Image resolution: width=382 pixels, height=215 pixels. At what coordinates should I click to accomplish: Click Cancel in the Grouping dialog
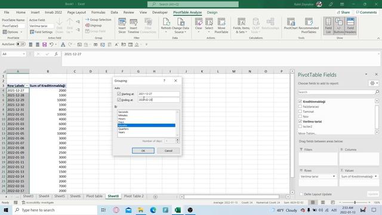(168, 150)
